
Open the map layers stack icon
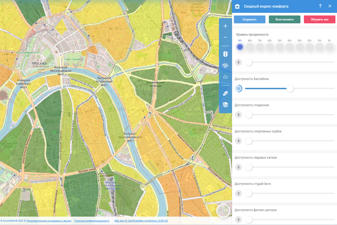click(x=225, y=105)
